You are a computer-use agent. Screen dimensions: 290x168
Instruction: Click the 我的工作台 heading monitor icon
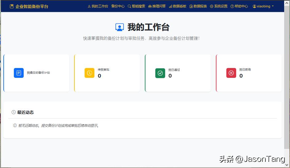point(120,27)
